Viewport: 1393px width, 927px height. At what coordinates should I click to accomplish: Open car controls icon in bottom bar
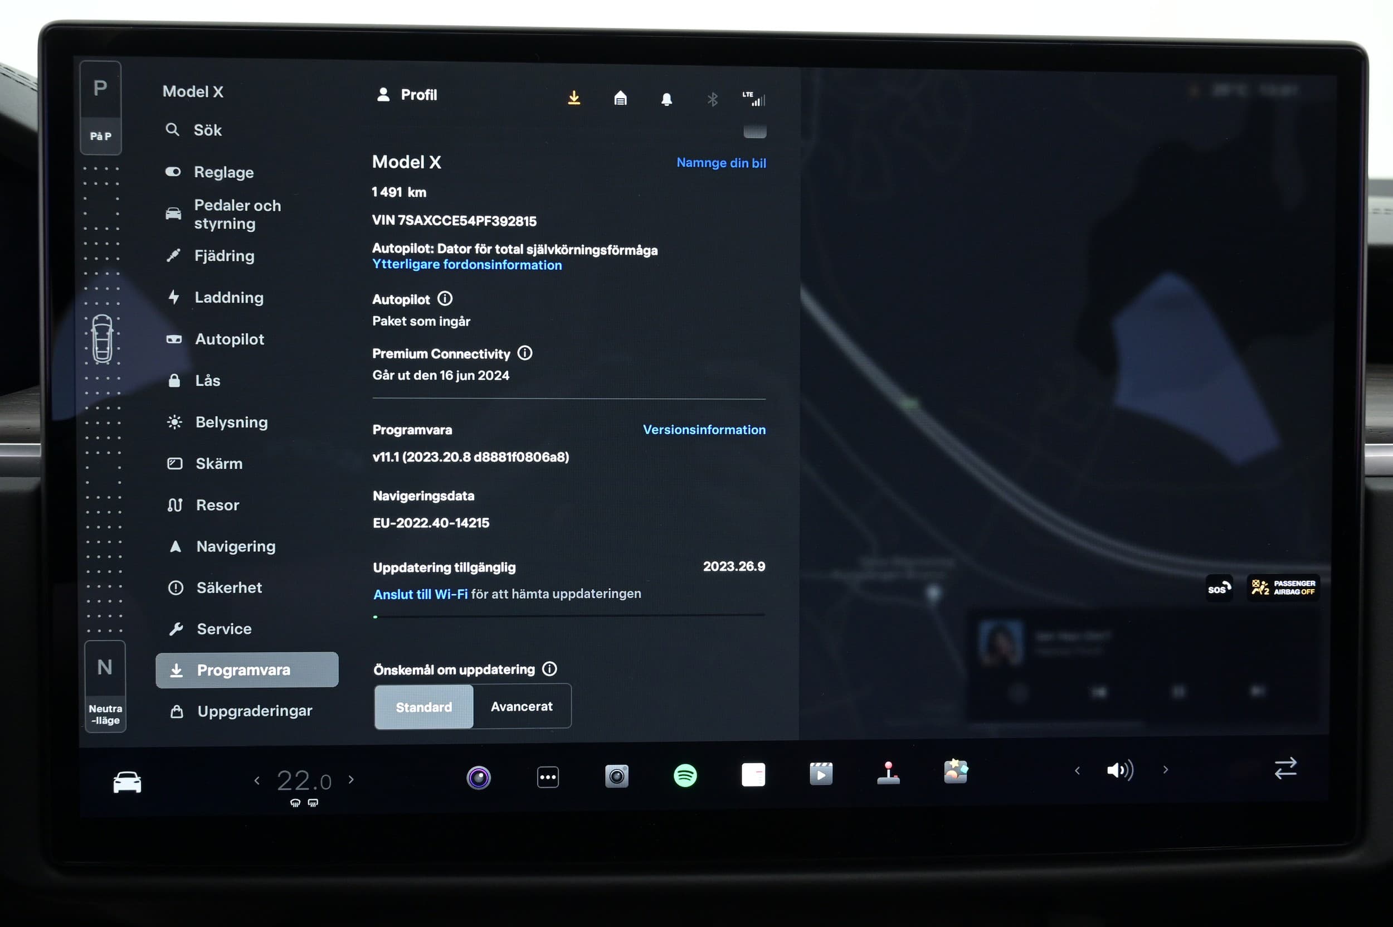[127, 782]
